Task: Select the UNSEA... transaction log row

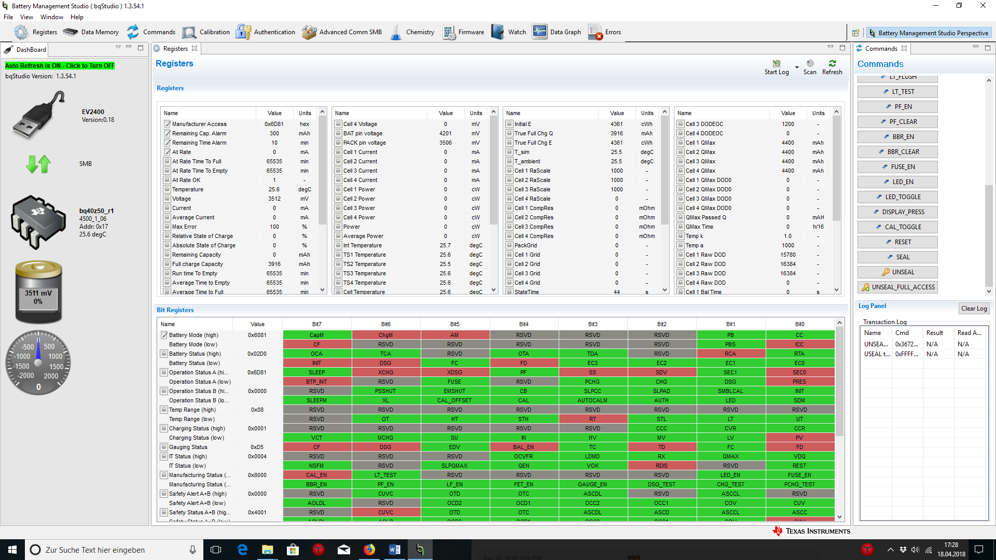Action: tap(923, 344)
